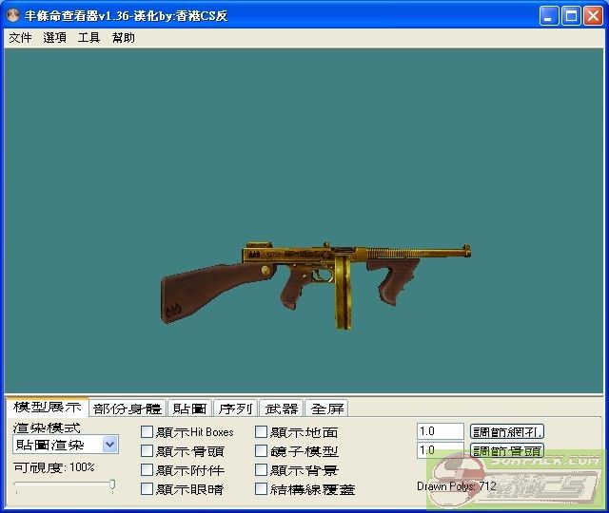The width and height of the screenshot is (609, 513).
Task: Click the 調節骨頭 button
Action: (507, 450)
